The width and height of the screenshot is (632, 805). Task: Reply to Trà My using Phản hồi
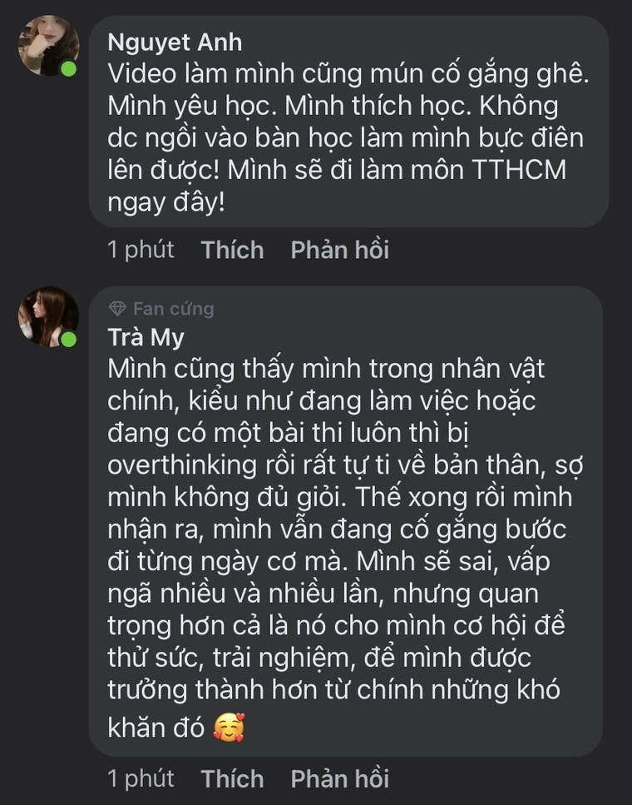(339, 779)
